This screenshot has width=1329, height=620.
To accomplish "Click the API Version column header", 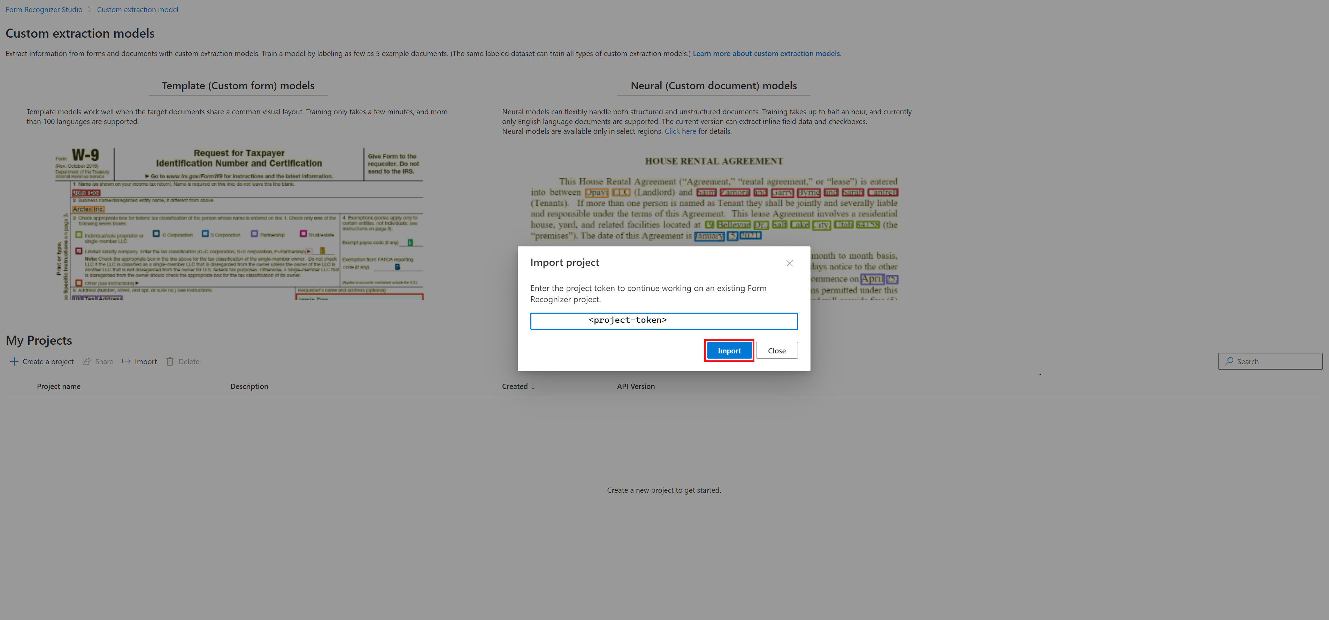I will 635,385.
